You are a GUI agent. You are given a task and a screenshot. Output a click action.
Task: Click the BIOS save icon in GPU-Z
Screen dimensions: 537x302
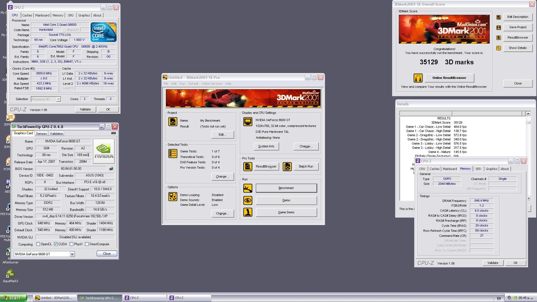[111, 169]
